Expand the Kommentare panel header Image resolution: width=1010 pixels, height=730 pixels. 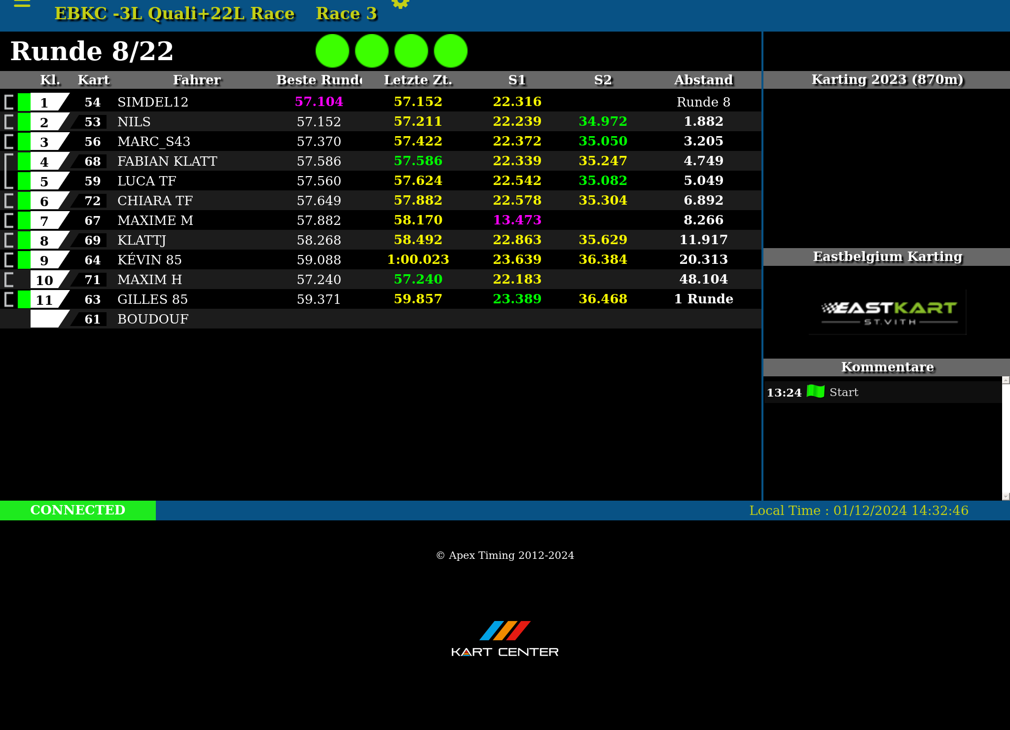(x=886, y=367)
